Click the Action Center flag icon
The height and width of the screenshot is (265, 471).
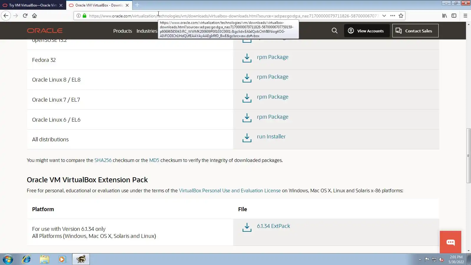coord(427,259)
